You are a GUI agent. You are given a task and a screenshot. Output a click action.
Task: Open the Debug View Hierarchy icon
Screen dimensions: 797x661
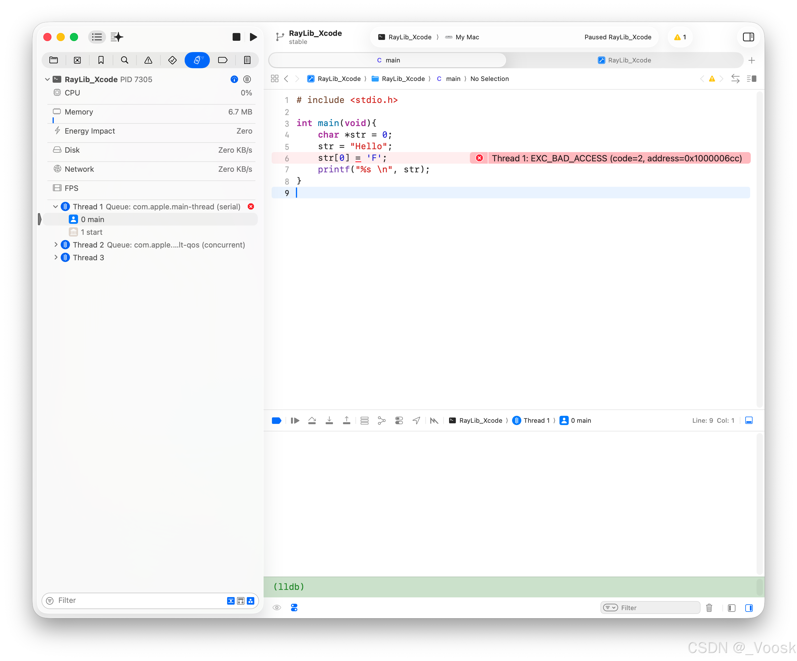pos(364,420)
